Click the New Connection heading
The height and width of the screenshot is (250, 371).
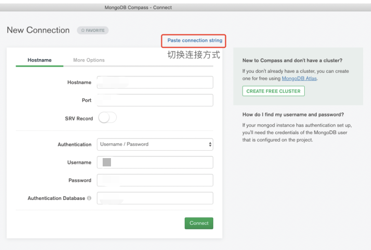coord(38,30)
